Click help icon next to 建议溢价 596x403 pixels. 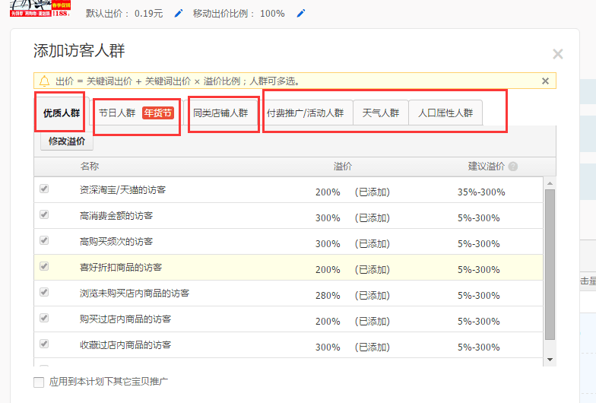[512, 167]
